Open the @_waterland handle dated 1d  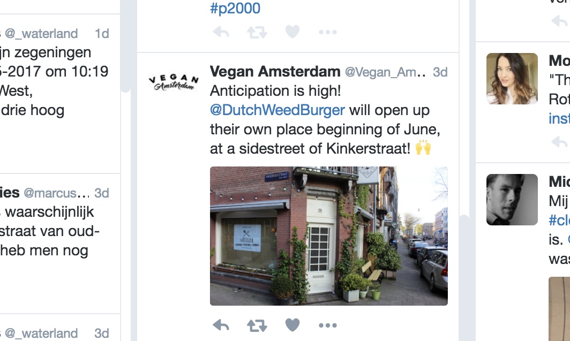[x=41, y=33]
